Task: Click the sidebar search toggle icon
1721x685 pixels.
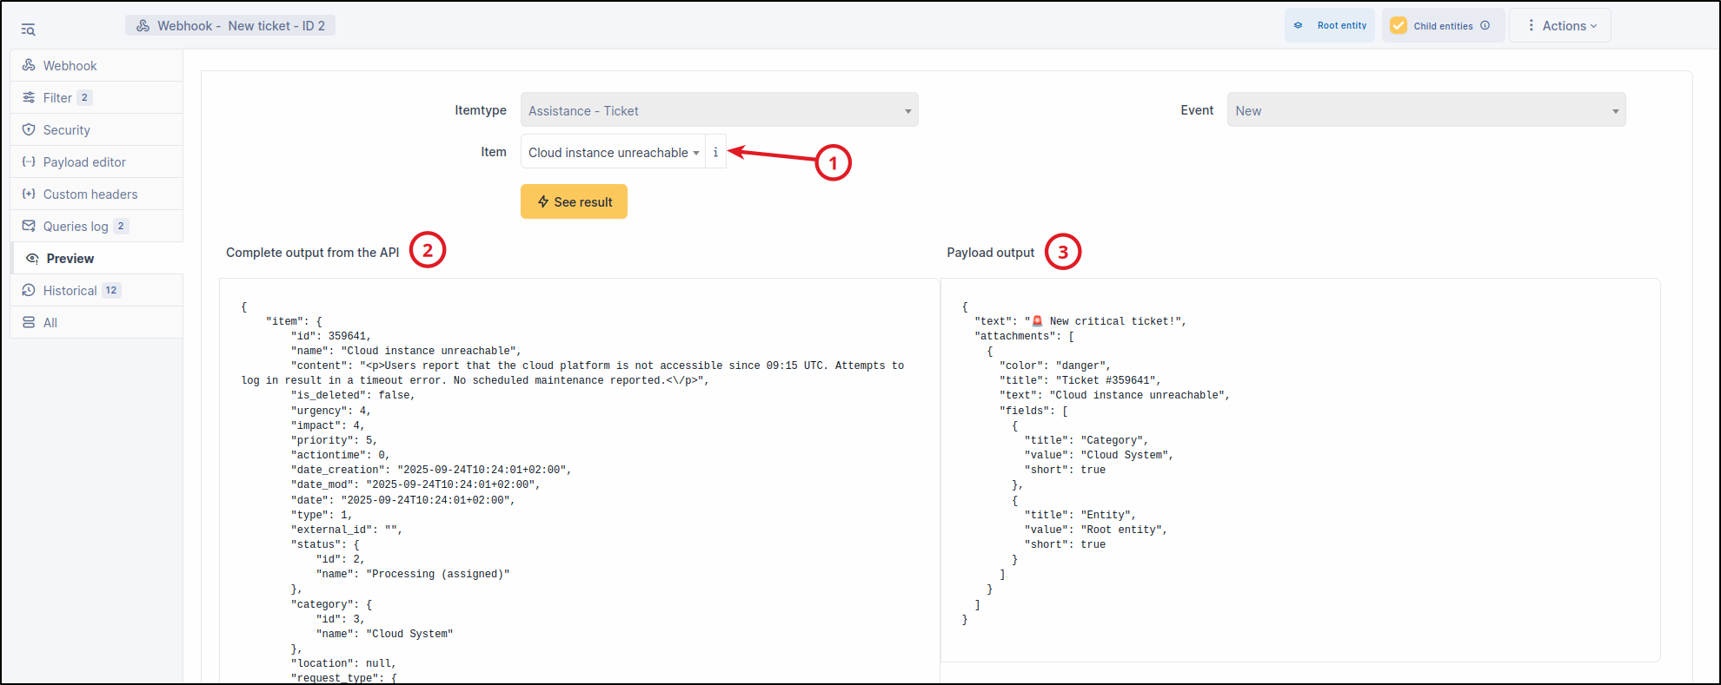Action: 28,30
